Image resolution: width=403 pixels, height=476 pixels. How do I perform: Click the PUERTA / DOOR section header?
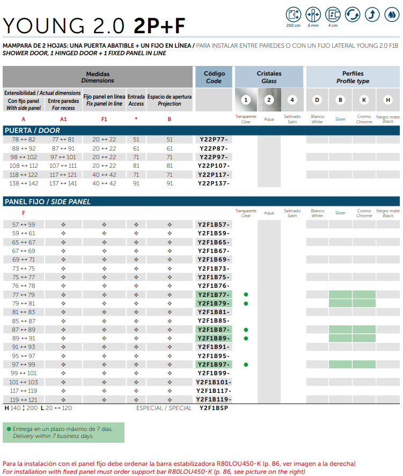[x=32, y=130]
